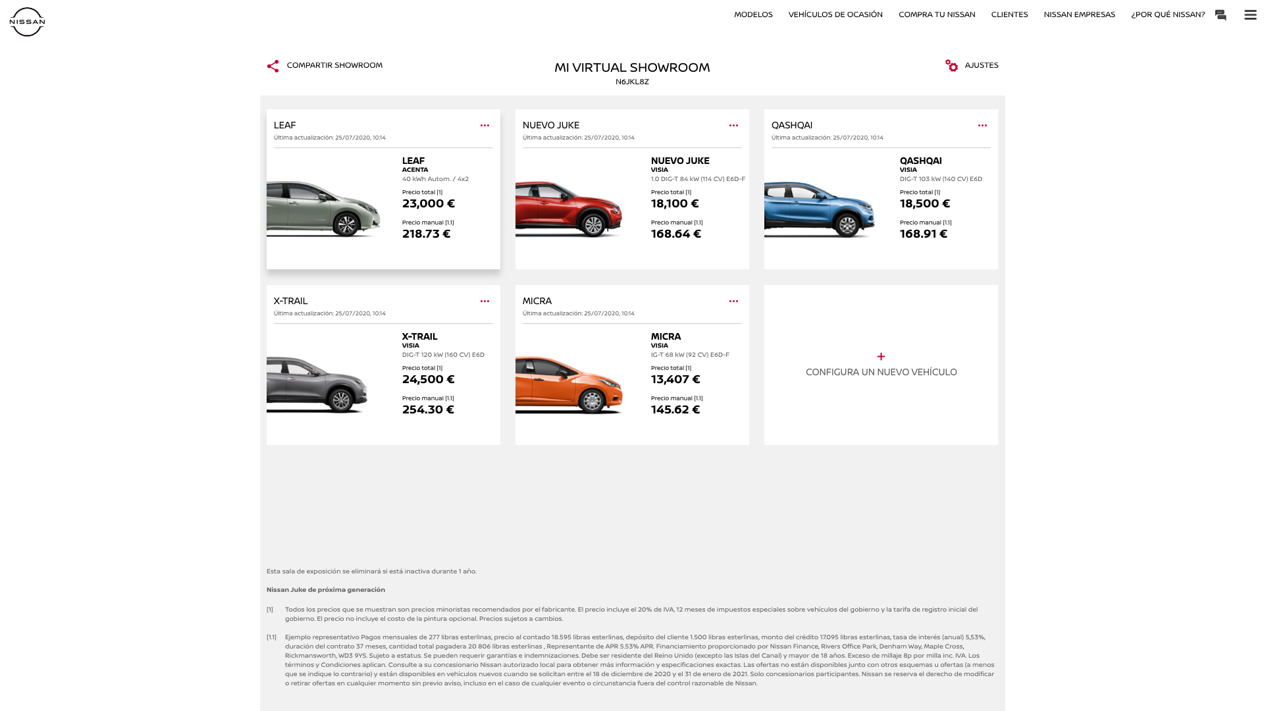Click the 145.62 € monthly price
Viewport: 1264px width, 711px height.
(x=675, y=410)
